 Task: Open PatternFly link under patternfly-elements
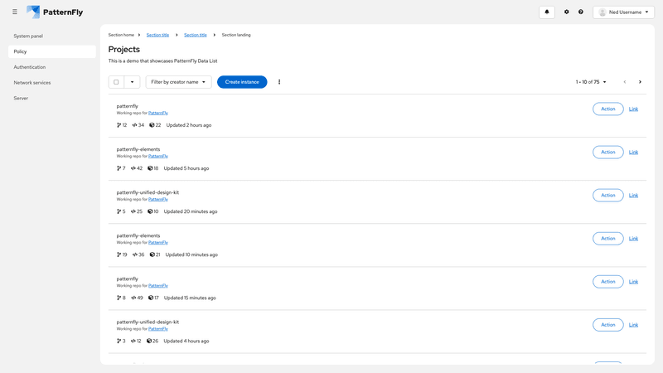[x=157, y=156]
